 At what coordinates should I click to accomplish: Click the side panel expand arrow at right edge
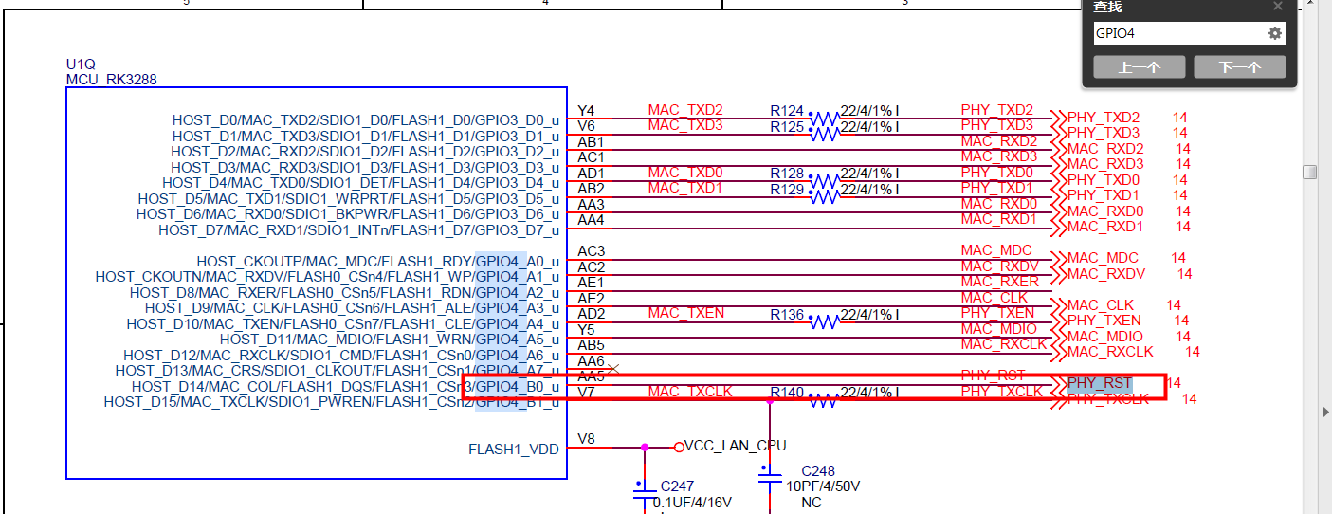1325,412
